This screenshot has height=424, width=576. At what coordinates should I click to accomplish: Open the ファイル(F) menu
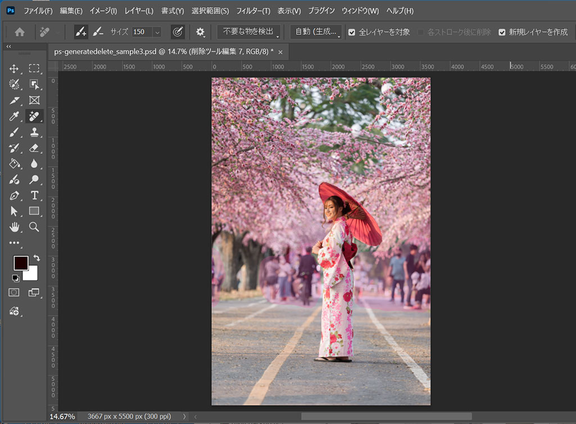[38, 11]
